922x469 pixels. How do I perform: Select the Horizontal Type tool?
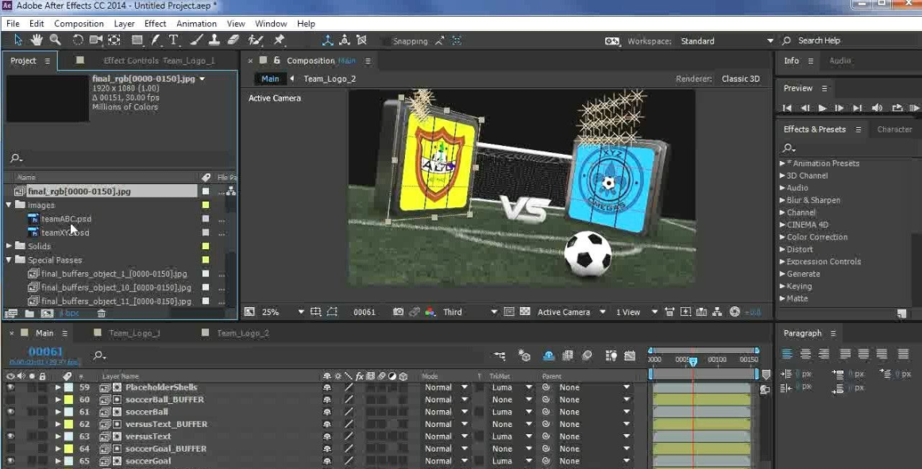click(x=173, y=40)
